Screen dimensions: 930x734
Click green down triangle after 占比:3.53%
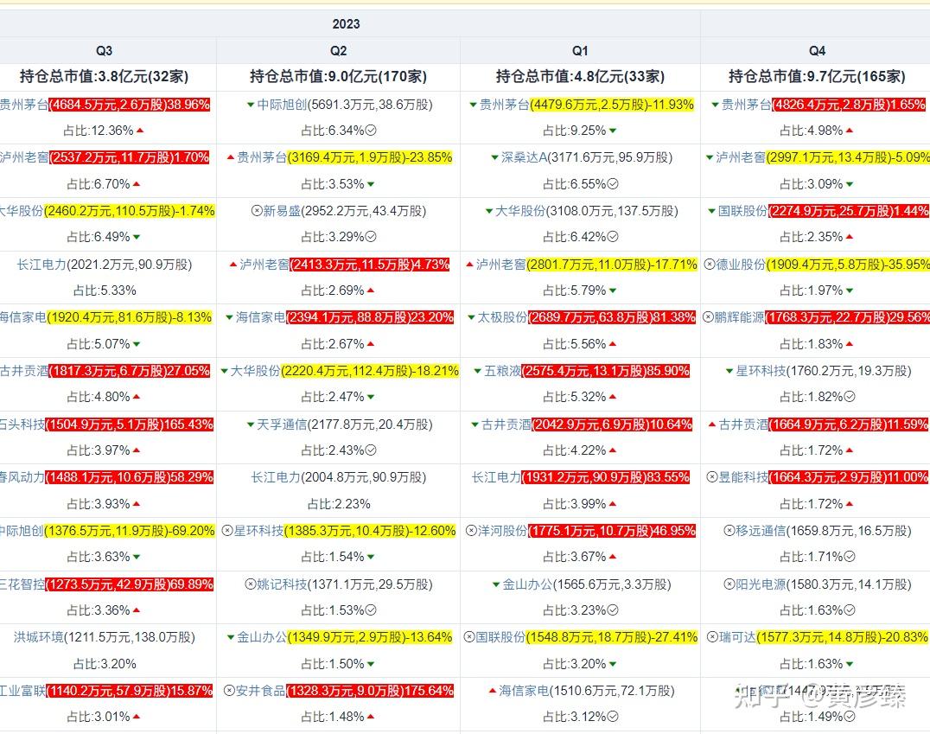pos(371,184)
